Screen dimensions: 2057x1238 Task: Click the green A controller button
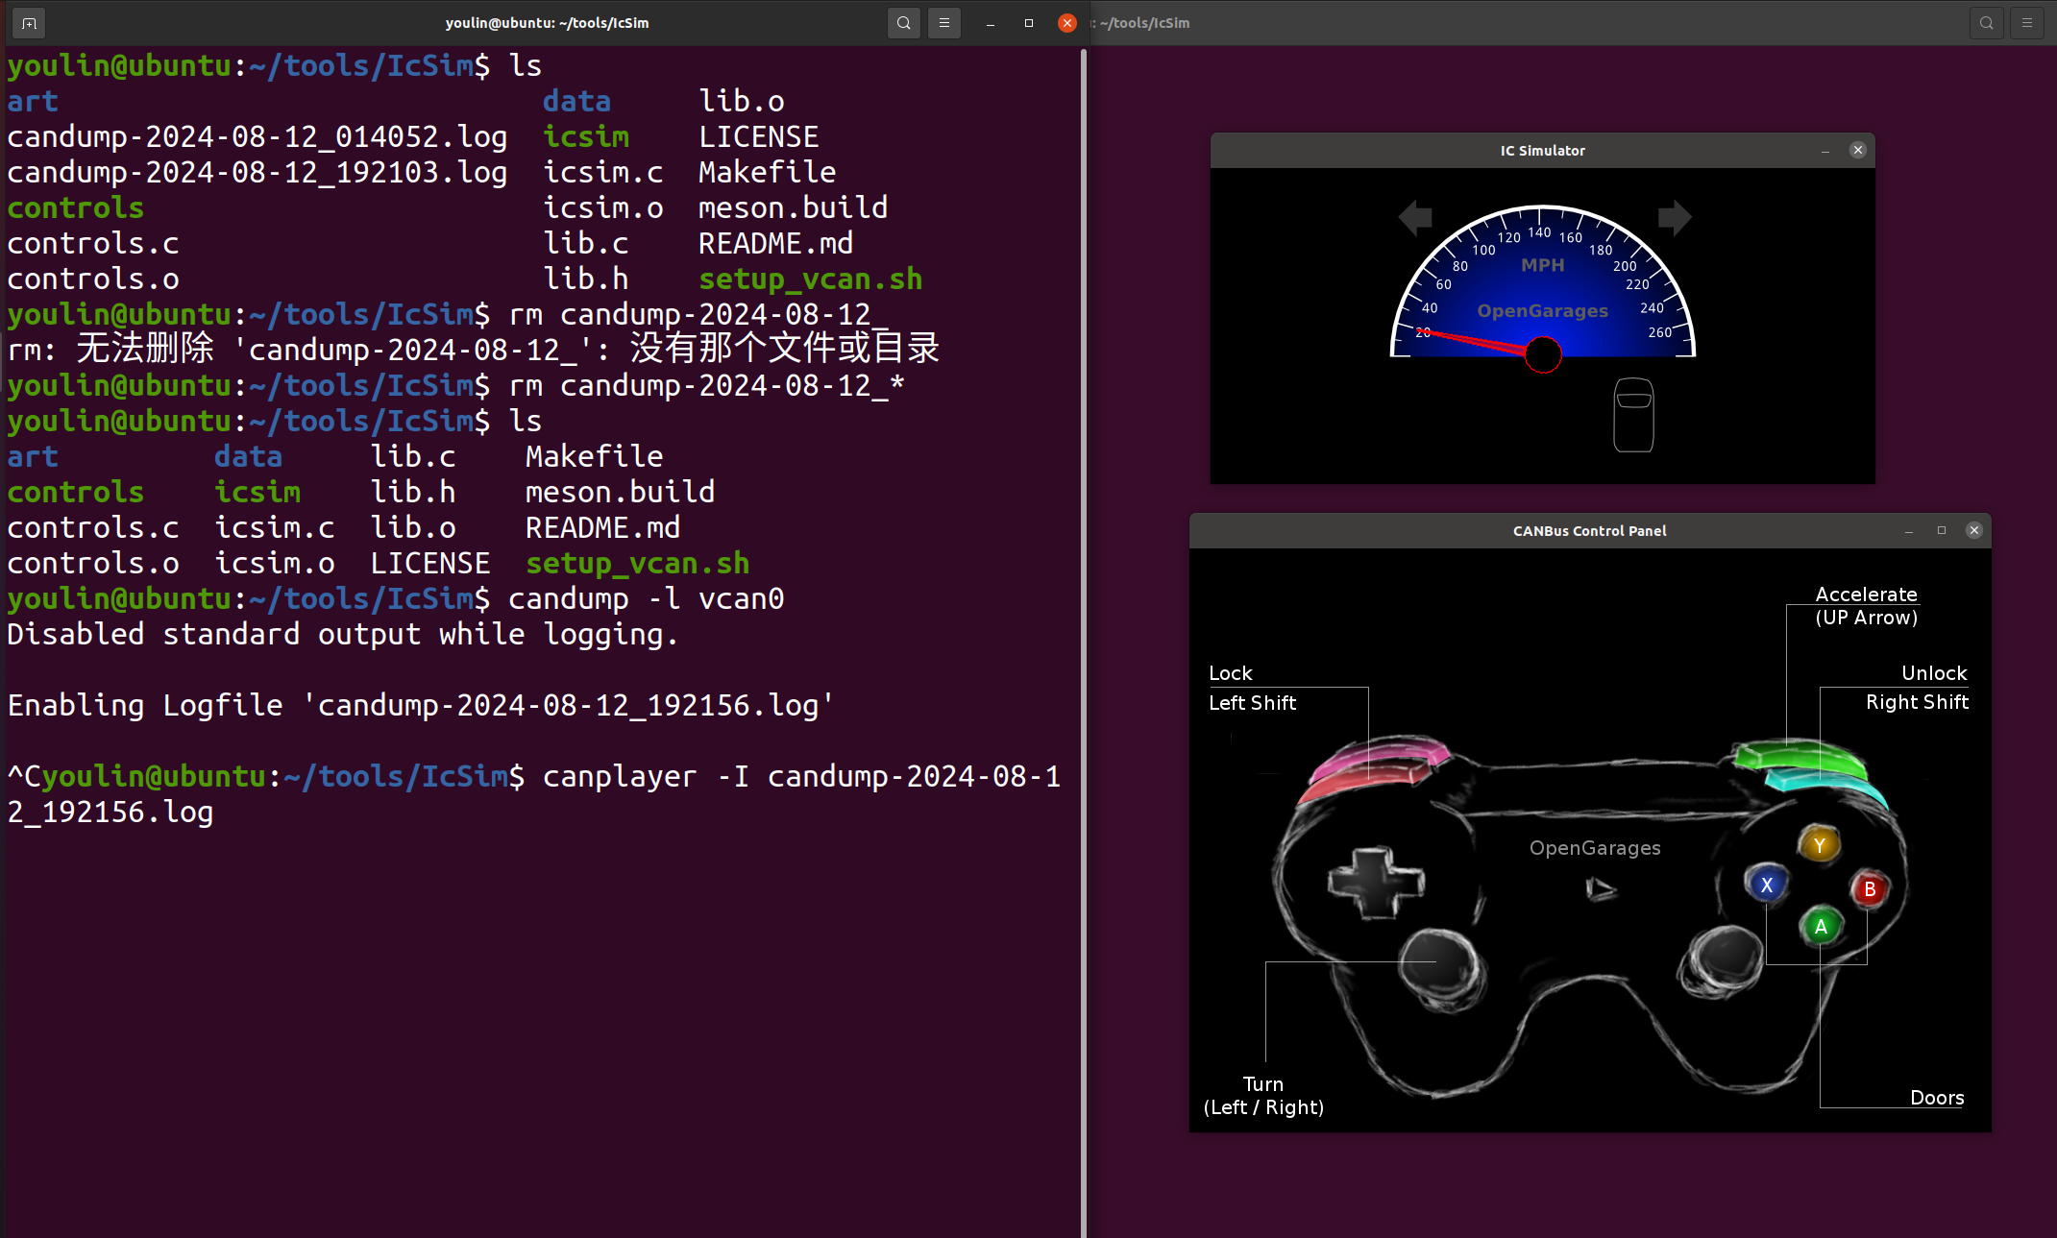[1821, 927]
